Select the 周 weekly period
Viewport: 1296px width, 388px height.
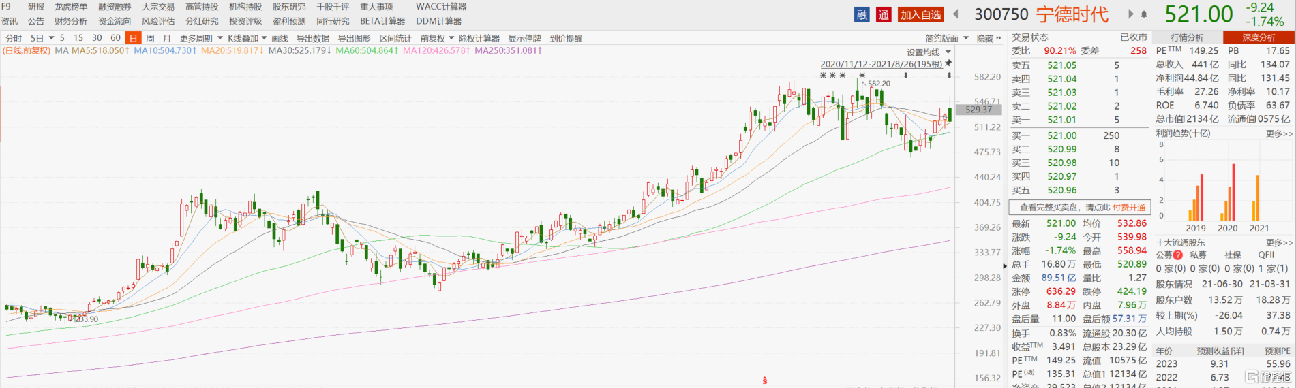point(150,39)
